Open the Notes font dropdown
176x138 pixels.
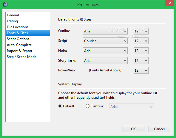[x=105, y=51]
